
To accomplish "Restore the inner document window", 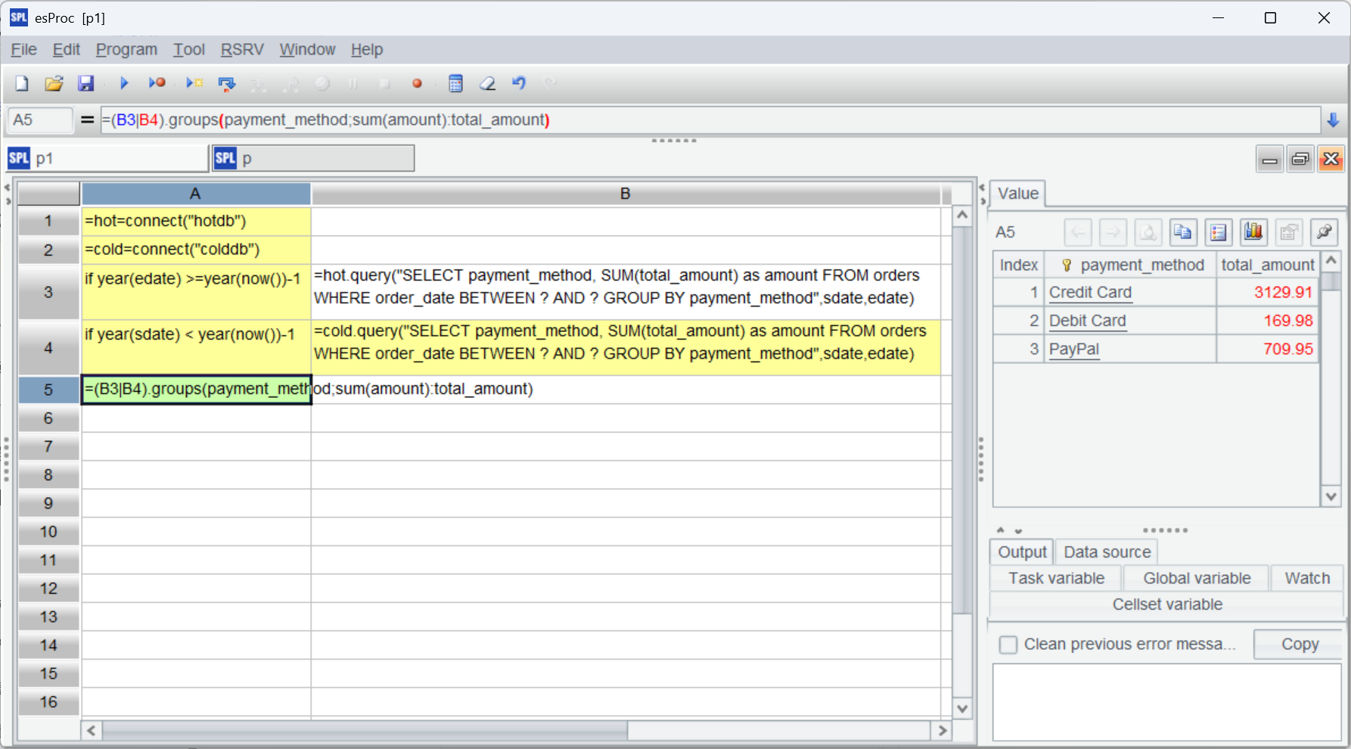I will click(x=1300, y=159).
